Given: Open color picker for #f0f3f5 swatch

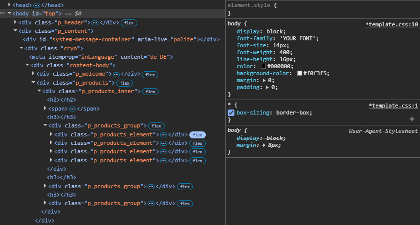Looking at the screenshot, I should [x=299, y=73].
